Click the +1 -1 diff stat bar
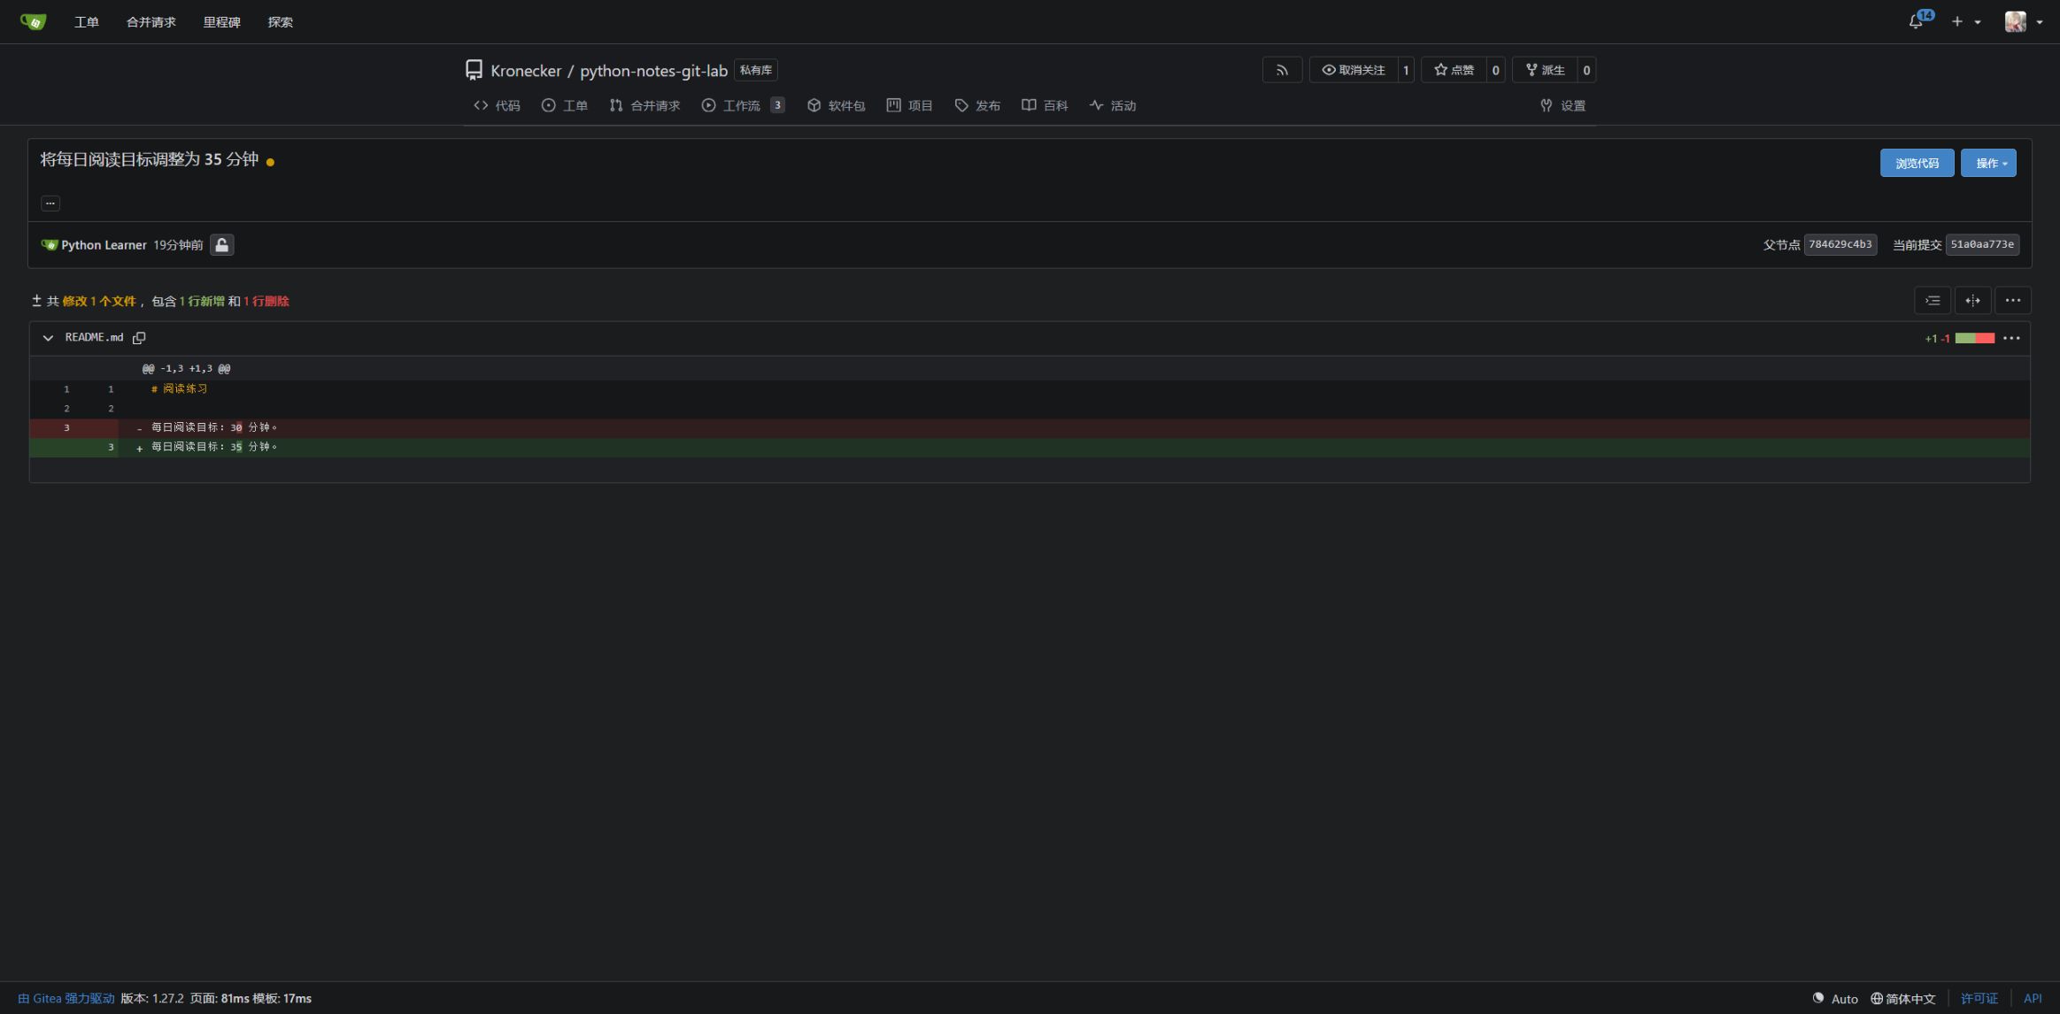The height and width of the screenshot is (1014, 2060). 1959,338
